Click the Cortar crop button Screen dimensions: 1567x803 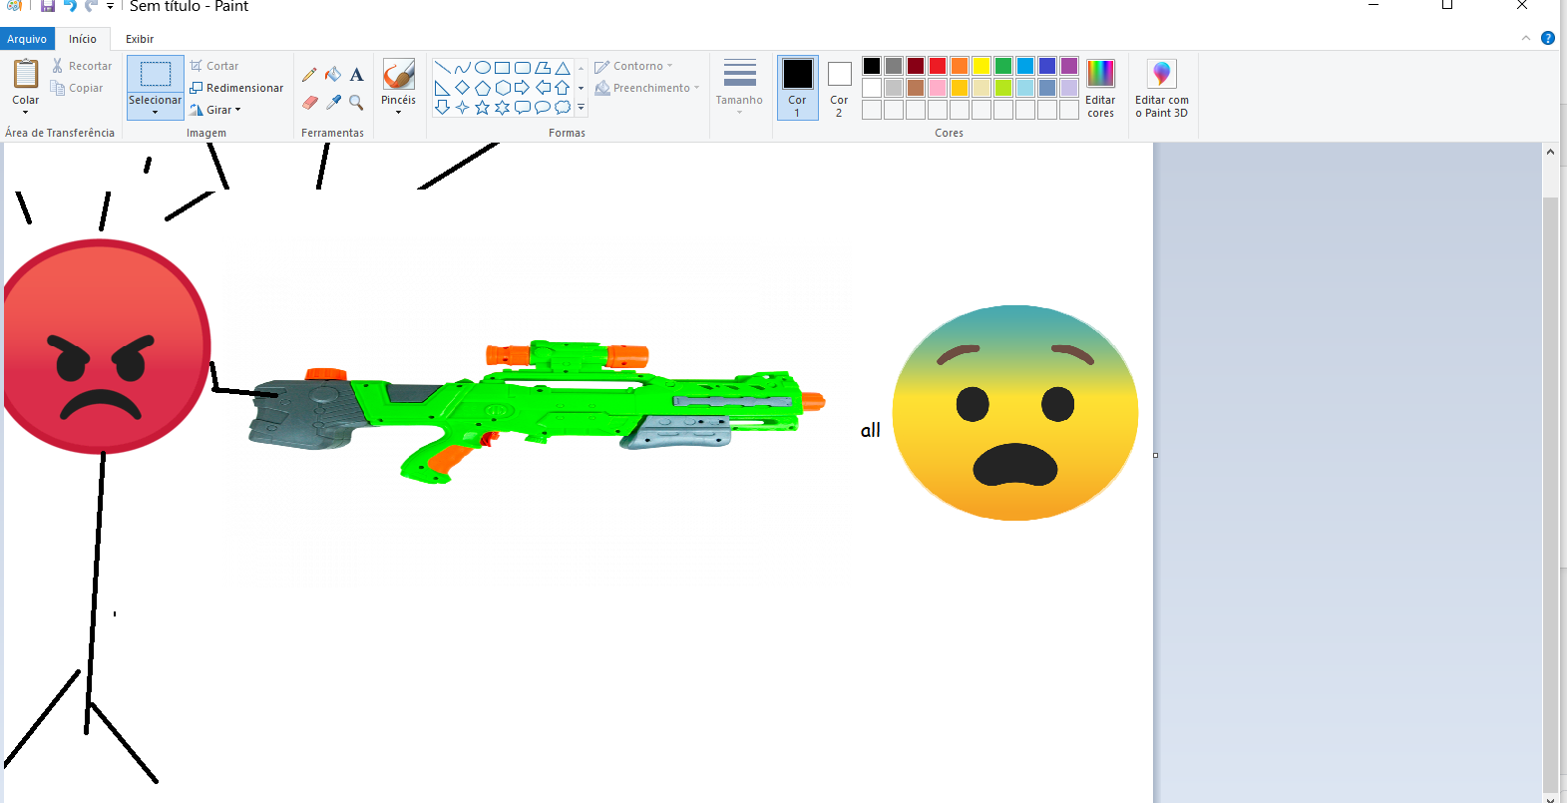(214, 66)
